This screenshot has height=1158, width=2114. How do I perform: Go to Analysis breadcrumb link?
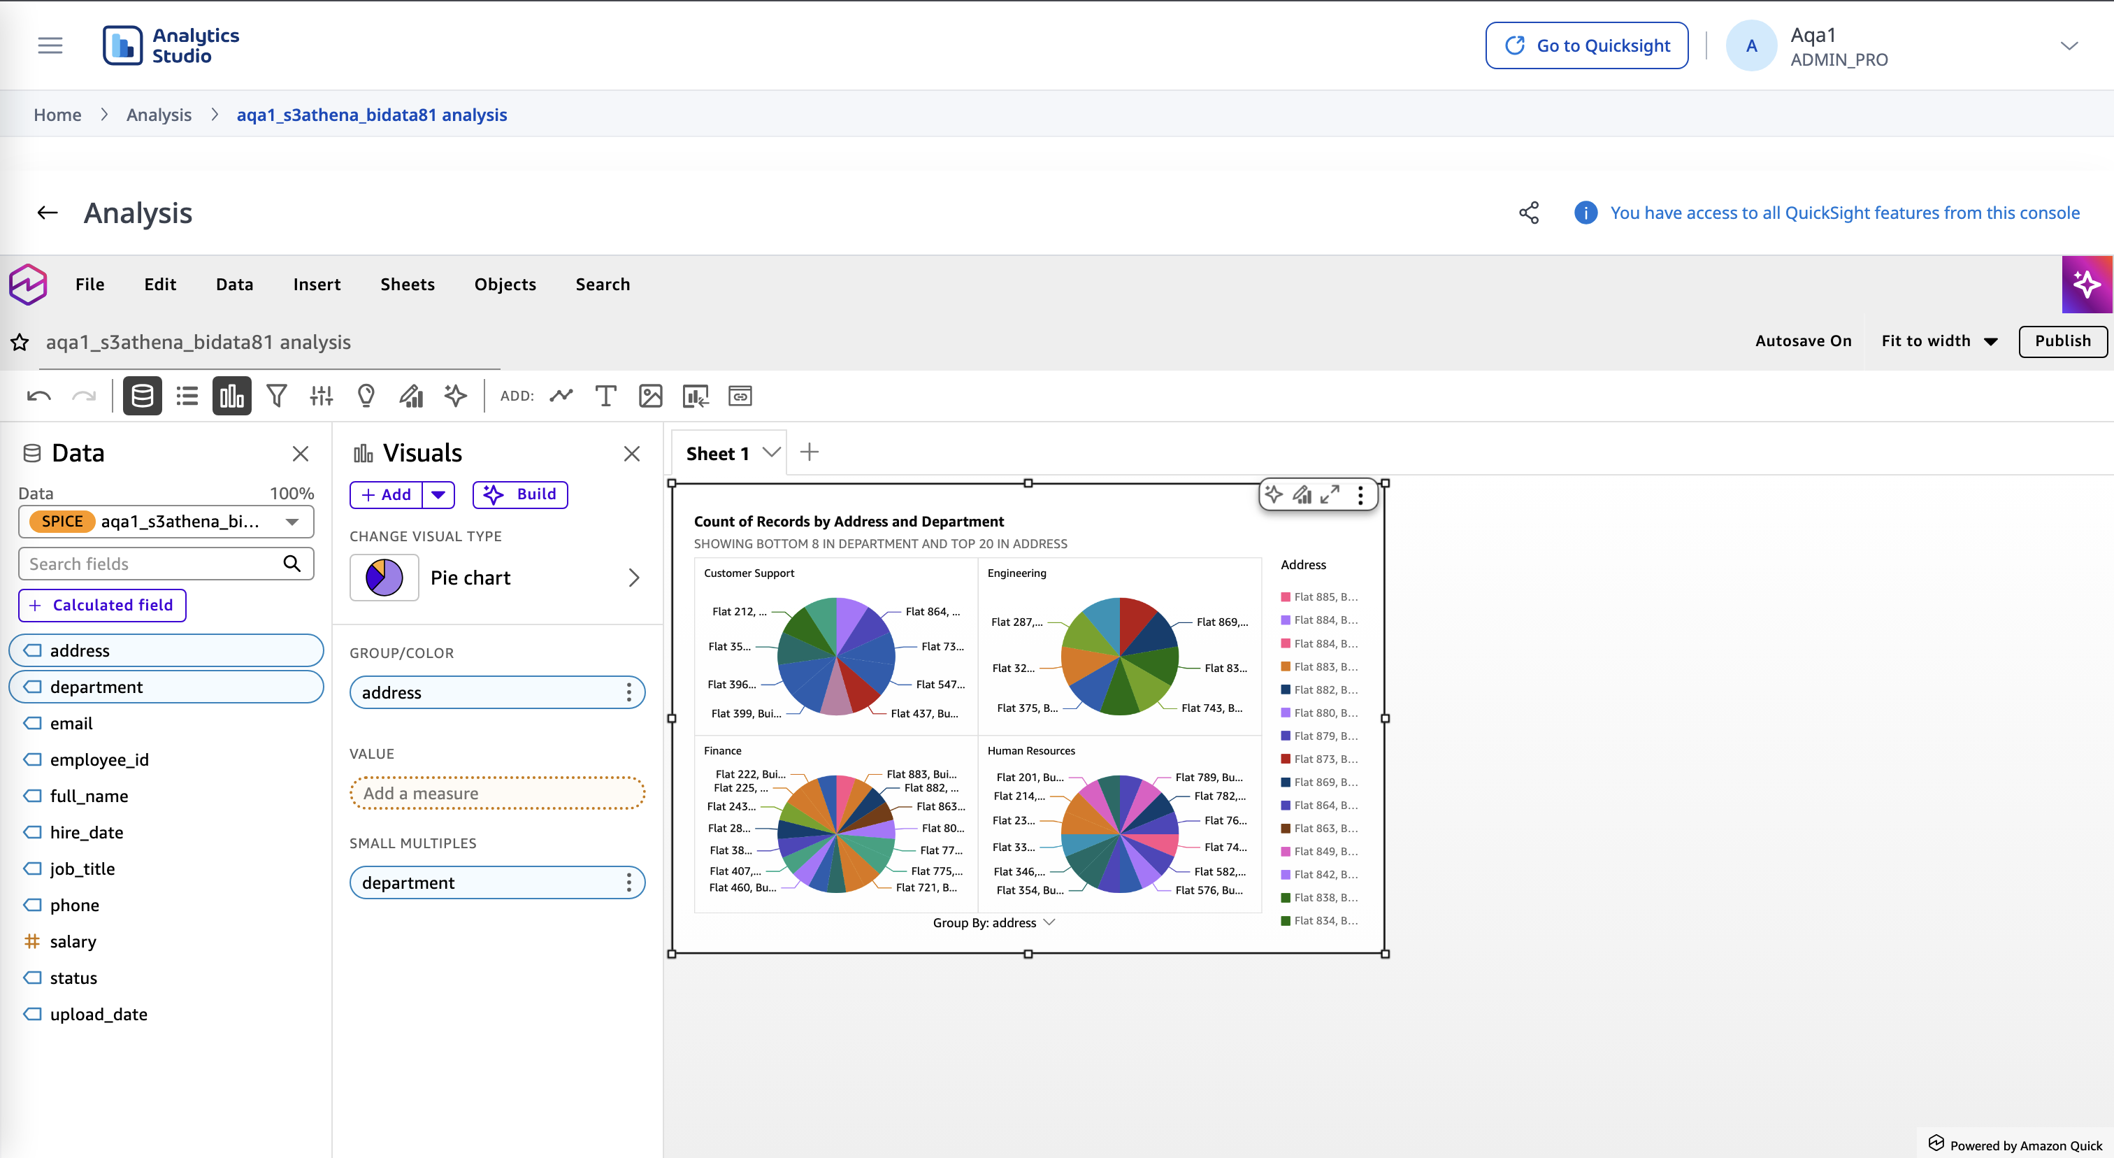[x=159, y=115]
